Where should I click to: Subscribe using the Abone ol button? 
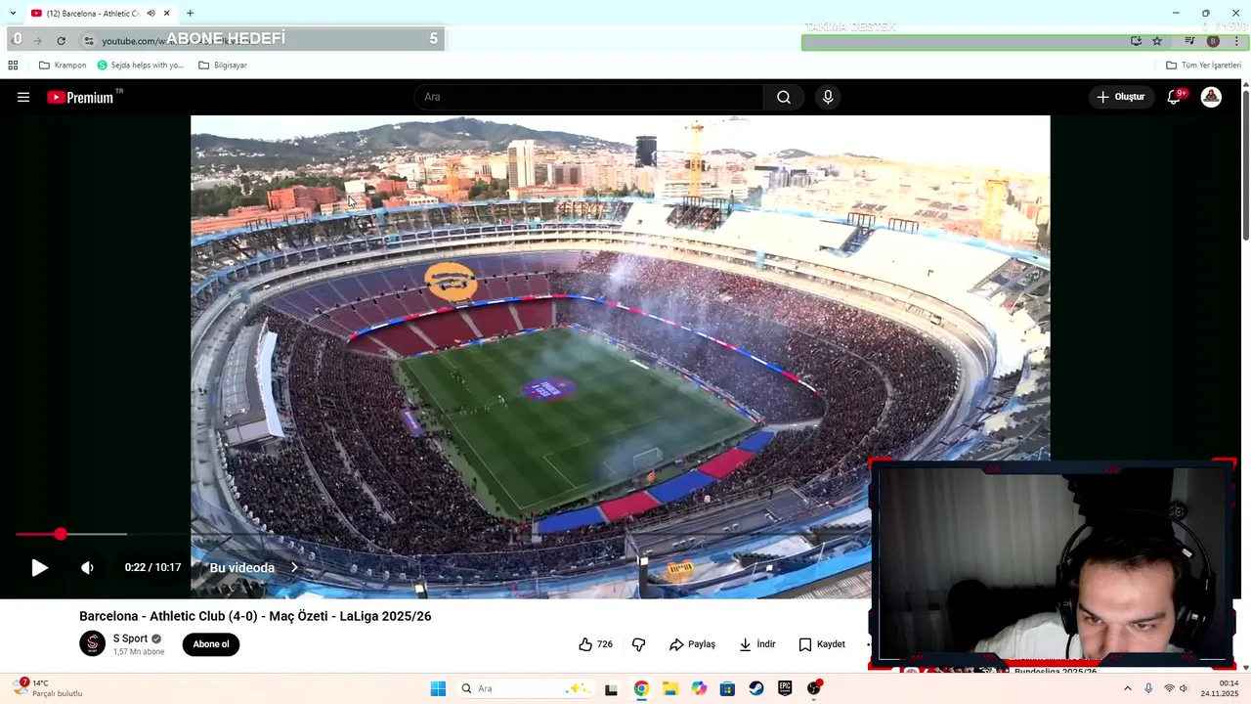click(x=210, y=644)
